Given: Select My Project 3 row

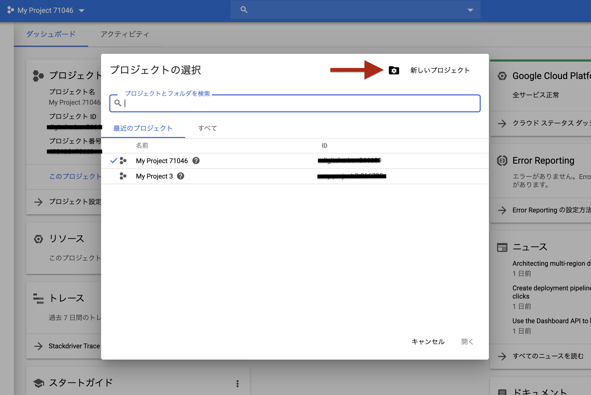Looking at the screenshot, I should tap(295, 176).
